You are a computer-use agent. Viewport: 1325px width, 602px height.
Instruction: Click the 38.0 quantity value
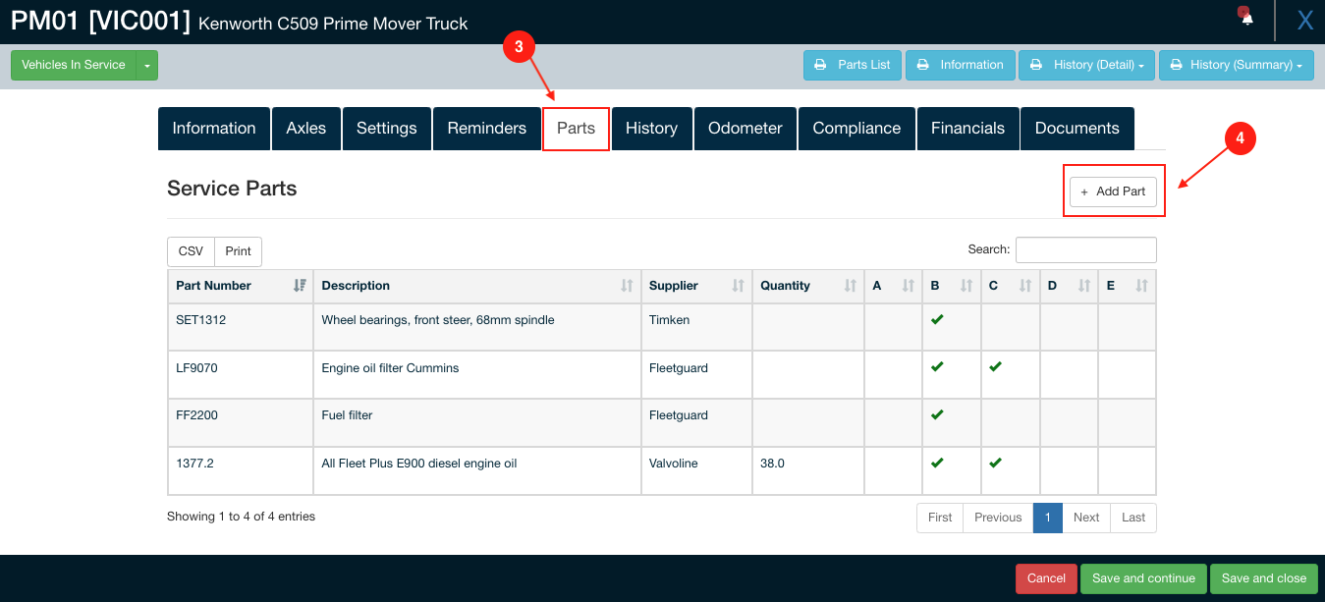(772, 464)
